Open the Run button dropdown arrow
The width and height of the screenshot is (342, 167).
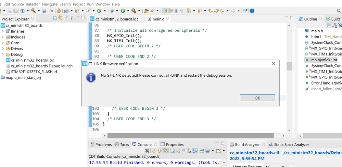click(128, 11)
